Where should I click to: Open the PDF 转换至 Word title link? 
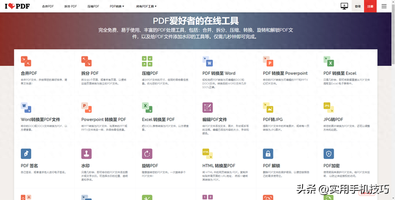click(219, 73)
